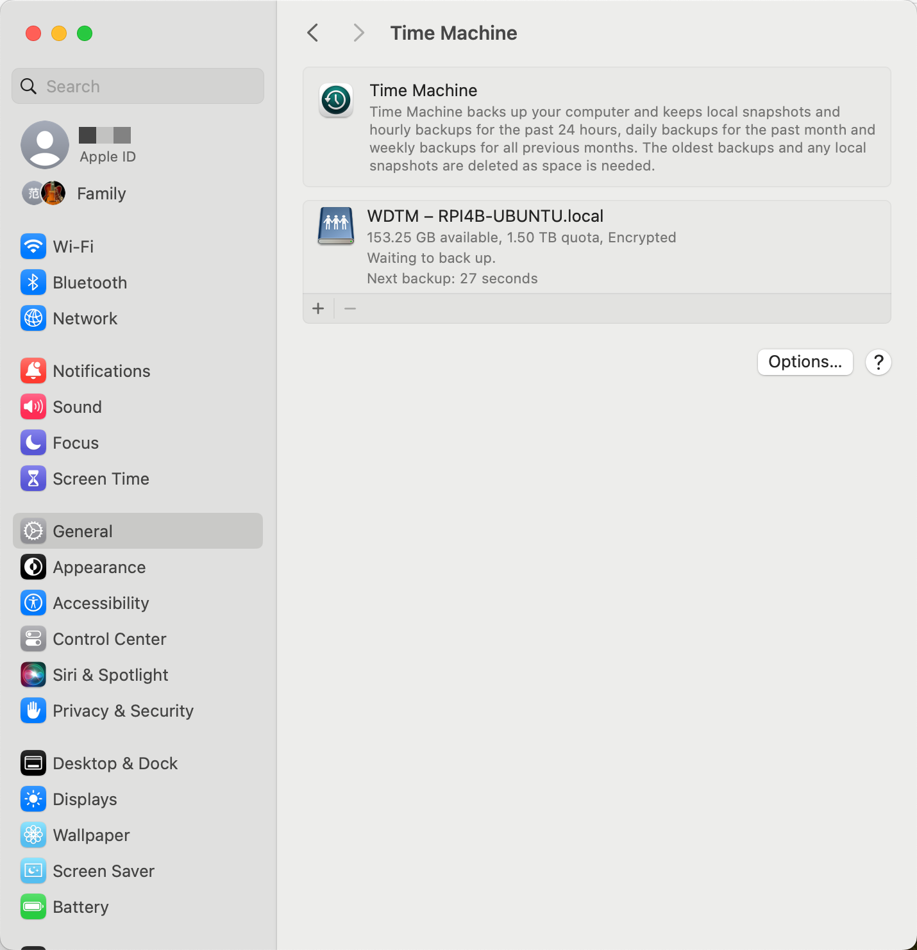Viewport: 917px width, 950px height.
Task: Open Screen Time hourglass icon
Action: coord(33,479)
